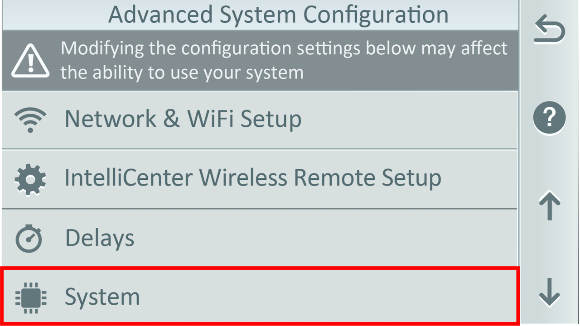
Task: Tap the warning triangle icon in the banner
Action: click(x=30, y=60)
